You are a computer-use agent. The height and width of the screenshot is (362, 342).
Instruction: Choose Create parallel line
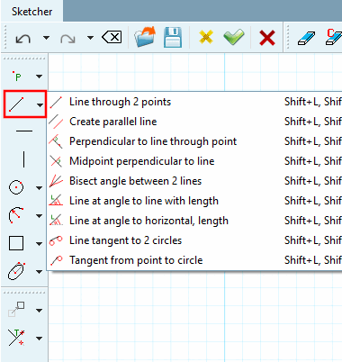point(194,122)
